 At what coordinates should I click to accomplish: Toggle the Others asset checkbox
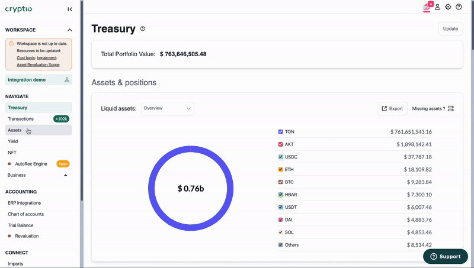tap(280, 245)
